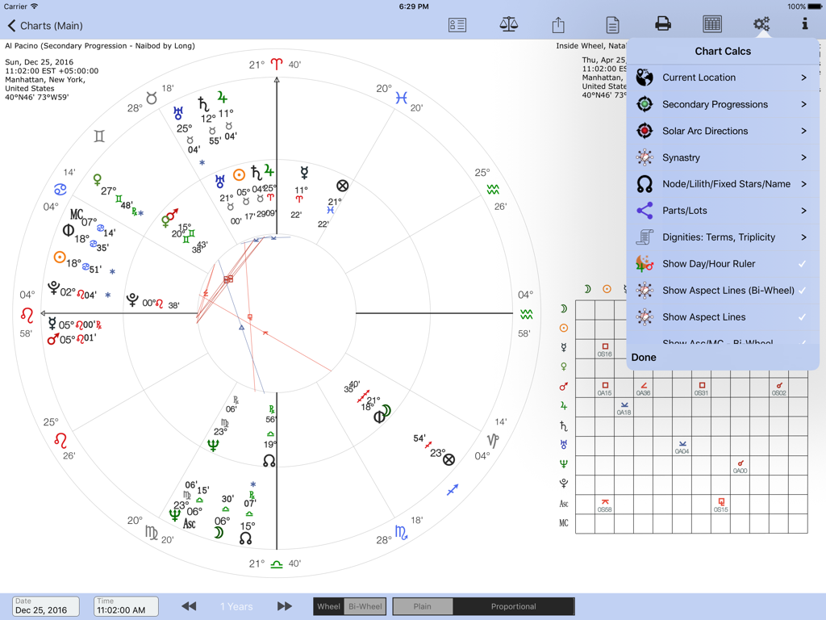Edit the Dec 25, 2016 date field
Viewport: 826px width, 620px height.
[x=44, y=606]
